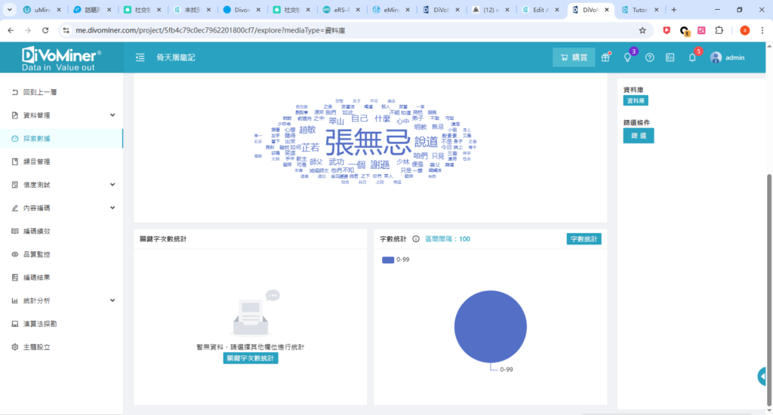Open the notification bell
The height and width of the screenshot is (415, 773).
pos(692,57)
